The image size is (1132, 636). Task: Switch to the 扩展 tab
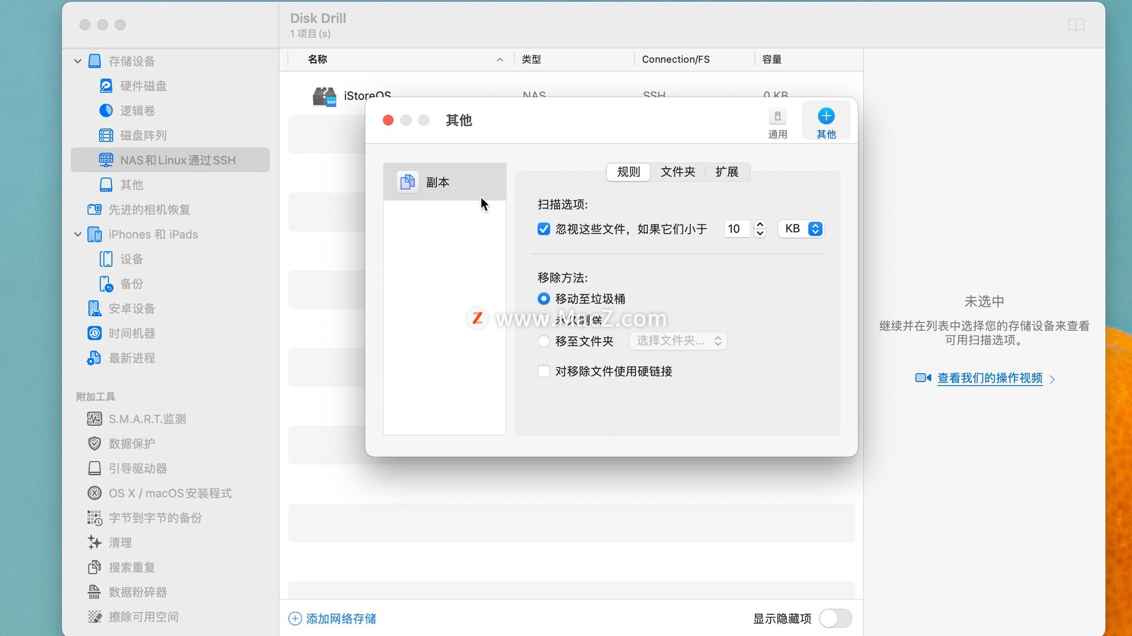point(726,172)
